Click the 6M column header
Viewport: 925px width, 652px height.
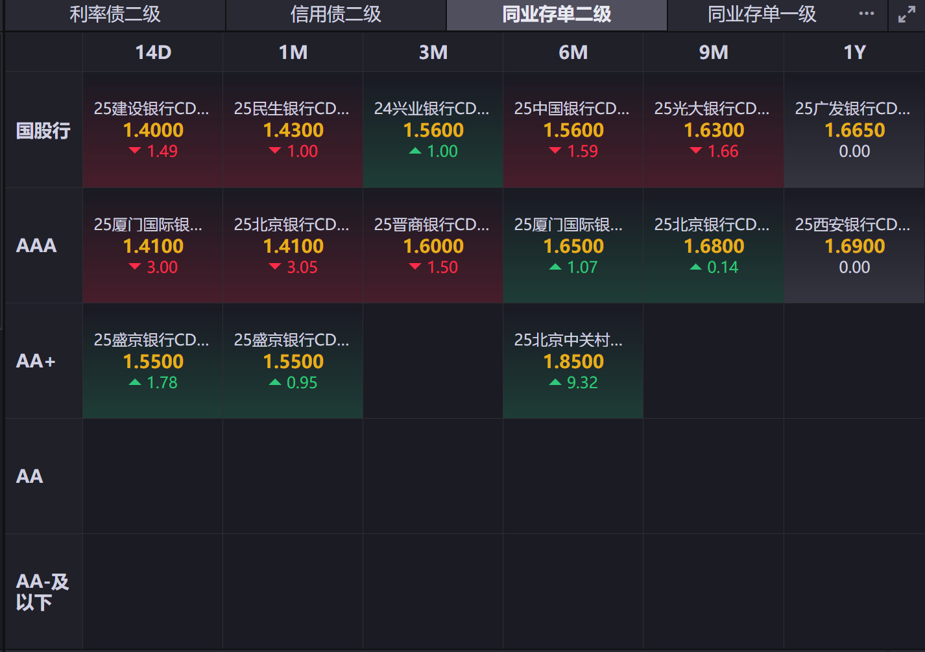click(573, 52)
